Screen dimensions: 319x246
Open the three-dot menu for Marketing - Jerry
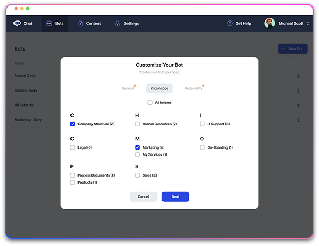coord(298,120)
